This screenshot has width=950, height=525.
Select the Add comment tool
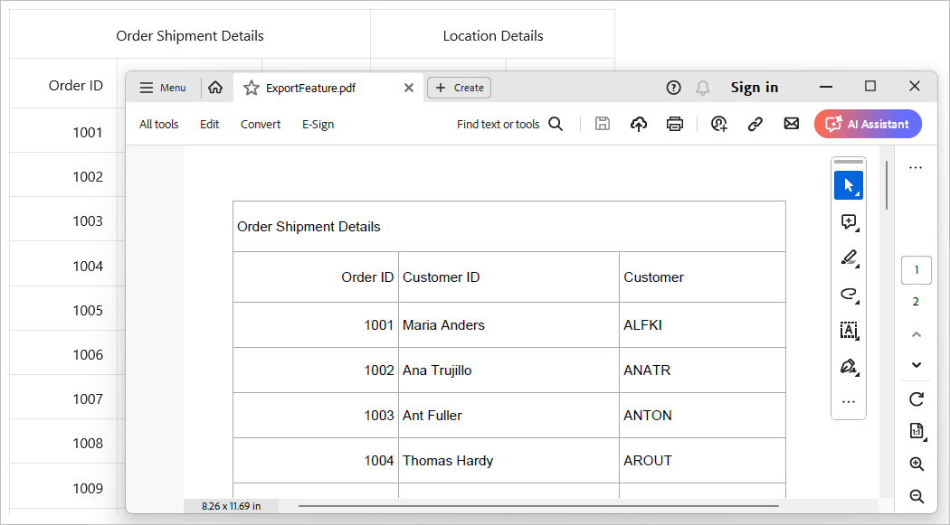(x=848, y=221)
